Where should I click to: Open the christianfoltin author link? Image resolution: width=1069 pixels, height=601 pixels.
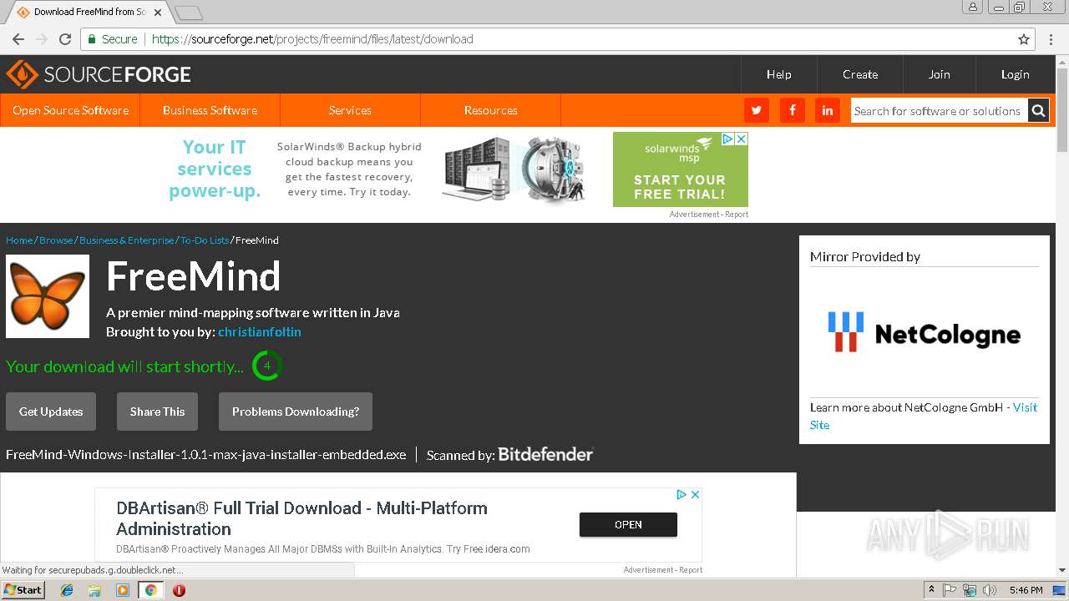point(260,331)
